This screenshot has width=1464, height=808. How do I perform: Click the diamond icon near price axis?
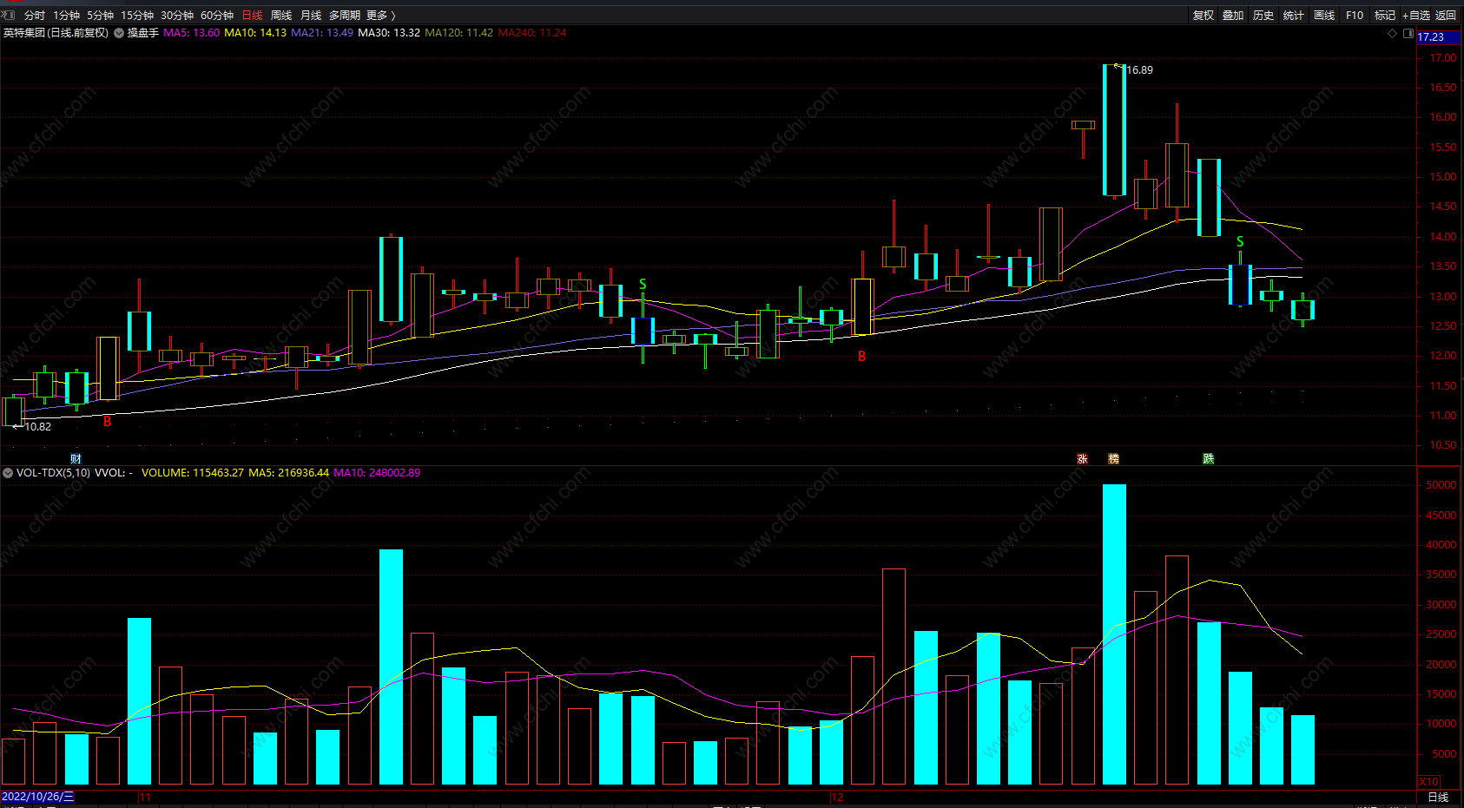coord(1393,34)
